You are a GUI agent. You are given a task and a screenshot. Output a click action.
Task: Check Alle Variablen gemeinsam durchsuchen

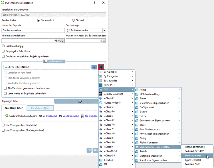point(5,88)
